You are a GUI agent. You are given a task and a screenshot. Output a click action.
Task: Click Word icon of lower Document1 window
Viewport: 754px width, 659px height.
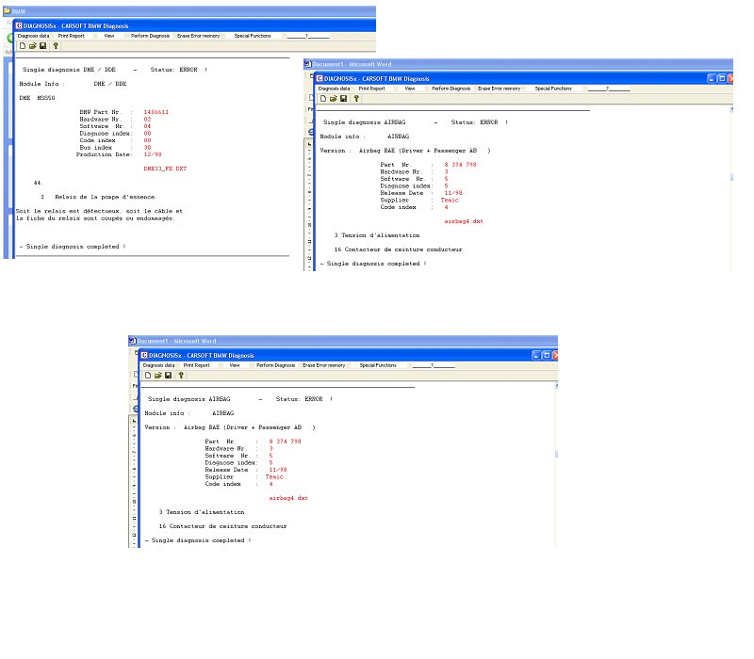(133, 341)
